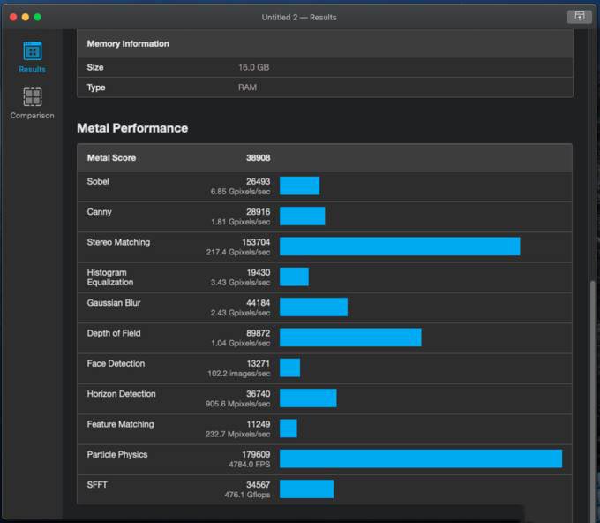Select the SFFT row label
600x523 pixels.
tap(97, 485)
